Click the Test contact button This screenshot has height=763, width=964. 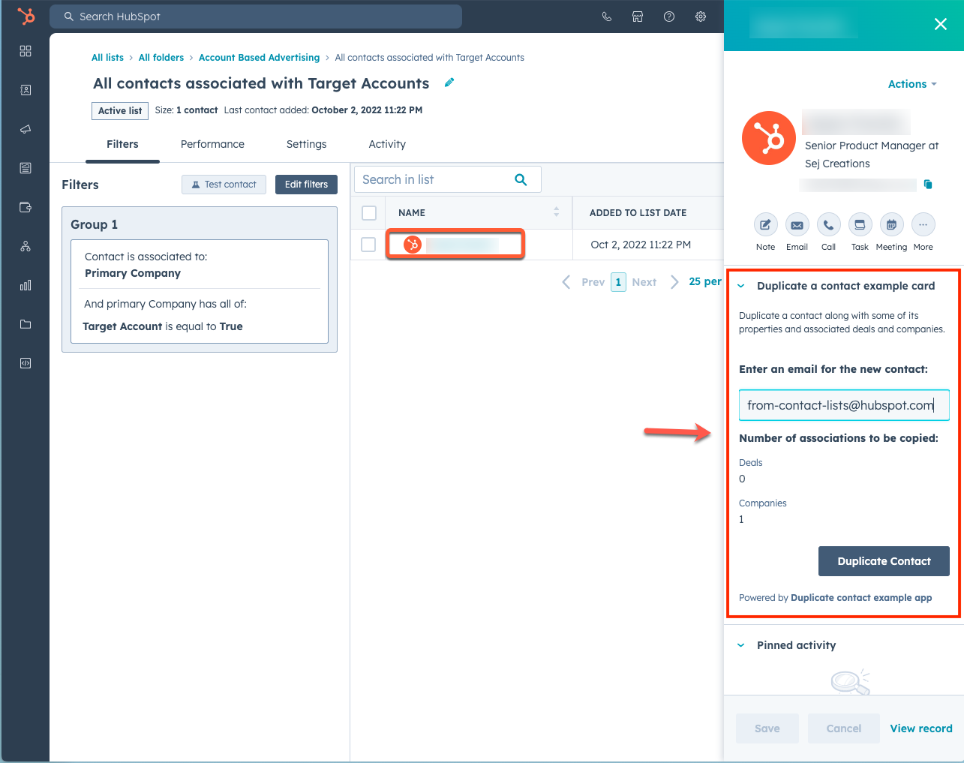click(224, 185)
